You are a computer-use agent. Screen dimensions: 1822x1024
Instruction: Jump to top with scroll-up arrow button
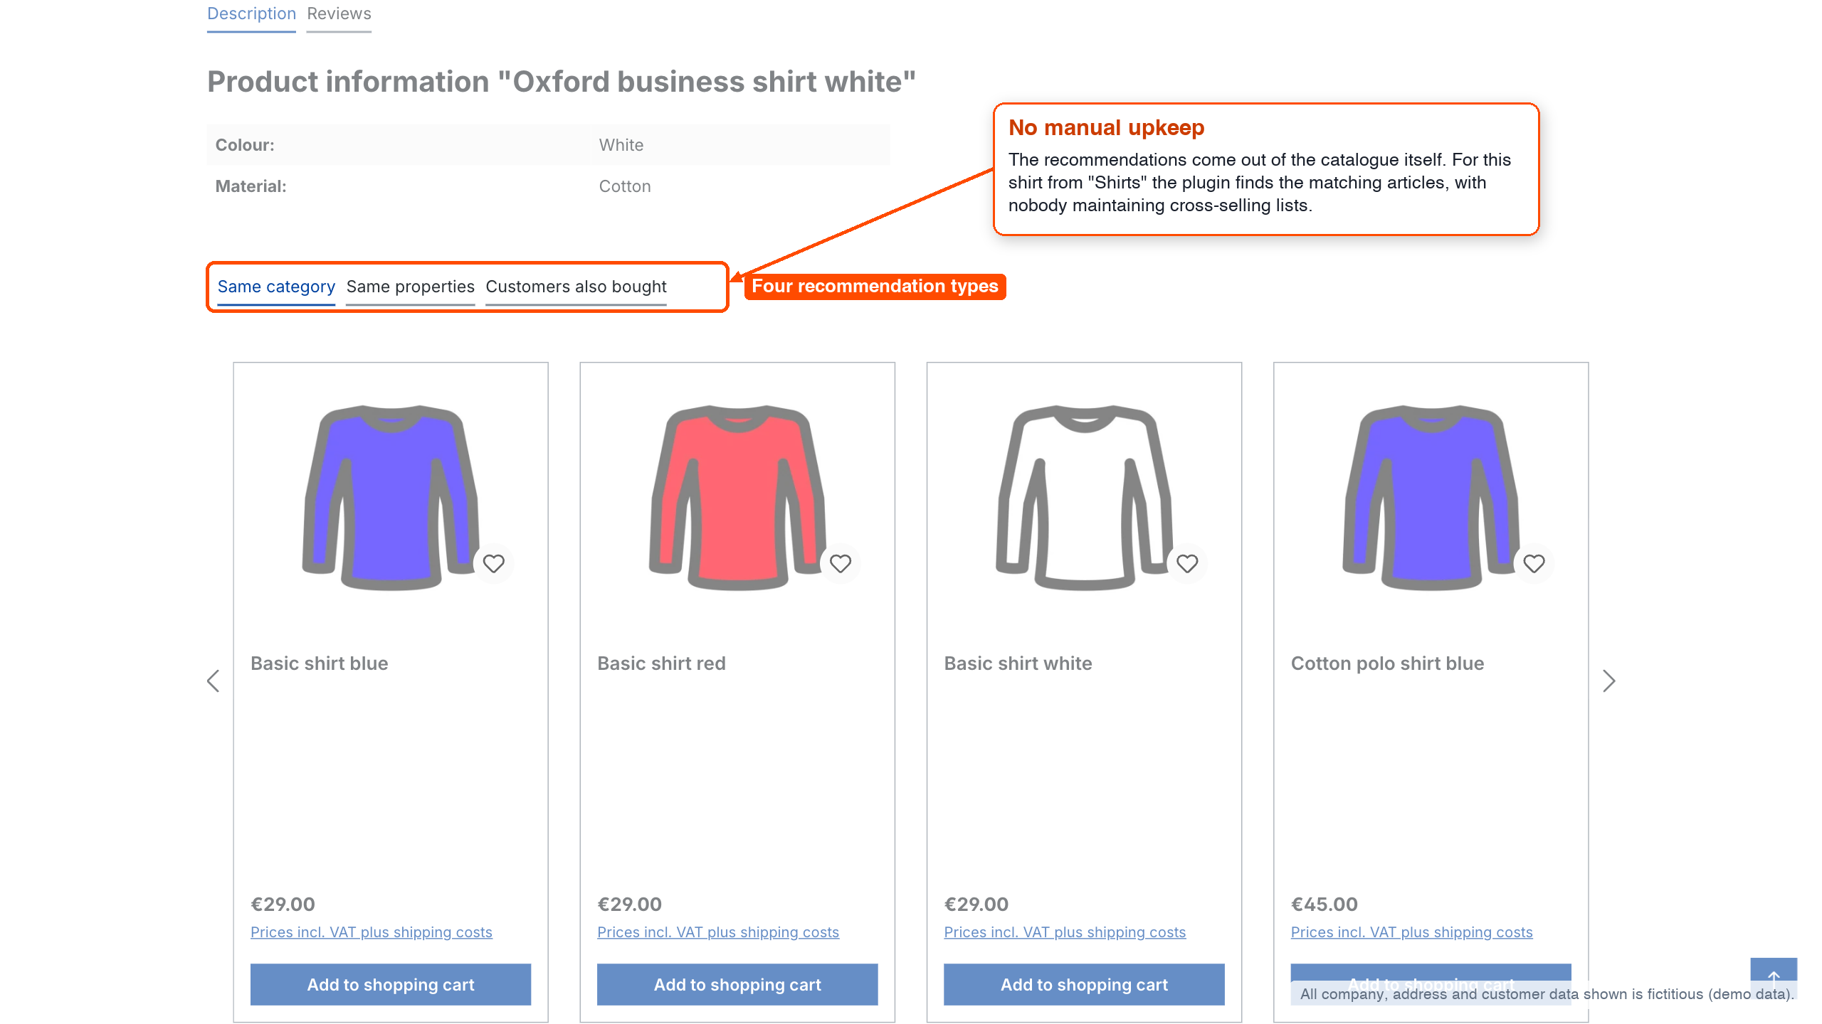tap(1774, 978)
